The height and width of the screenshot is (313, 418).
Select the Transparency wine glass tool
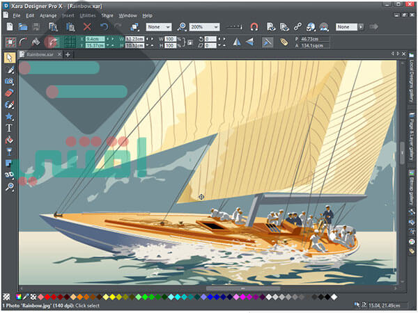point(9,152)
